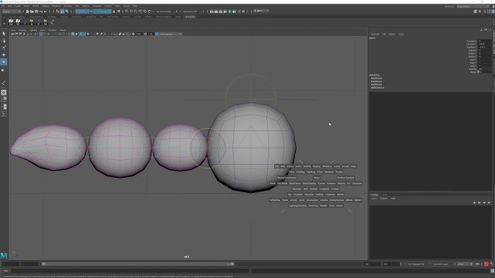The width and height of the screenshot is (495, 278).
Task: Click the second white shelf icon in custom shelf
Action: pos(18,22)
